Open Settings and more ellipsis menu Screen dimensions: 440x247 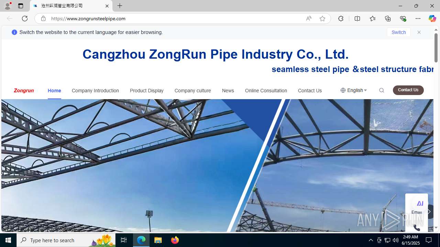click(418, 19)
